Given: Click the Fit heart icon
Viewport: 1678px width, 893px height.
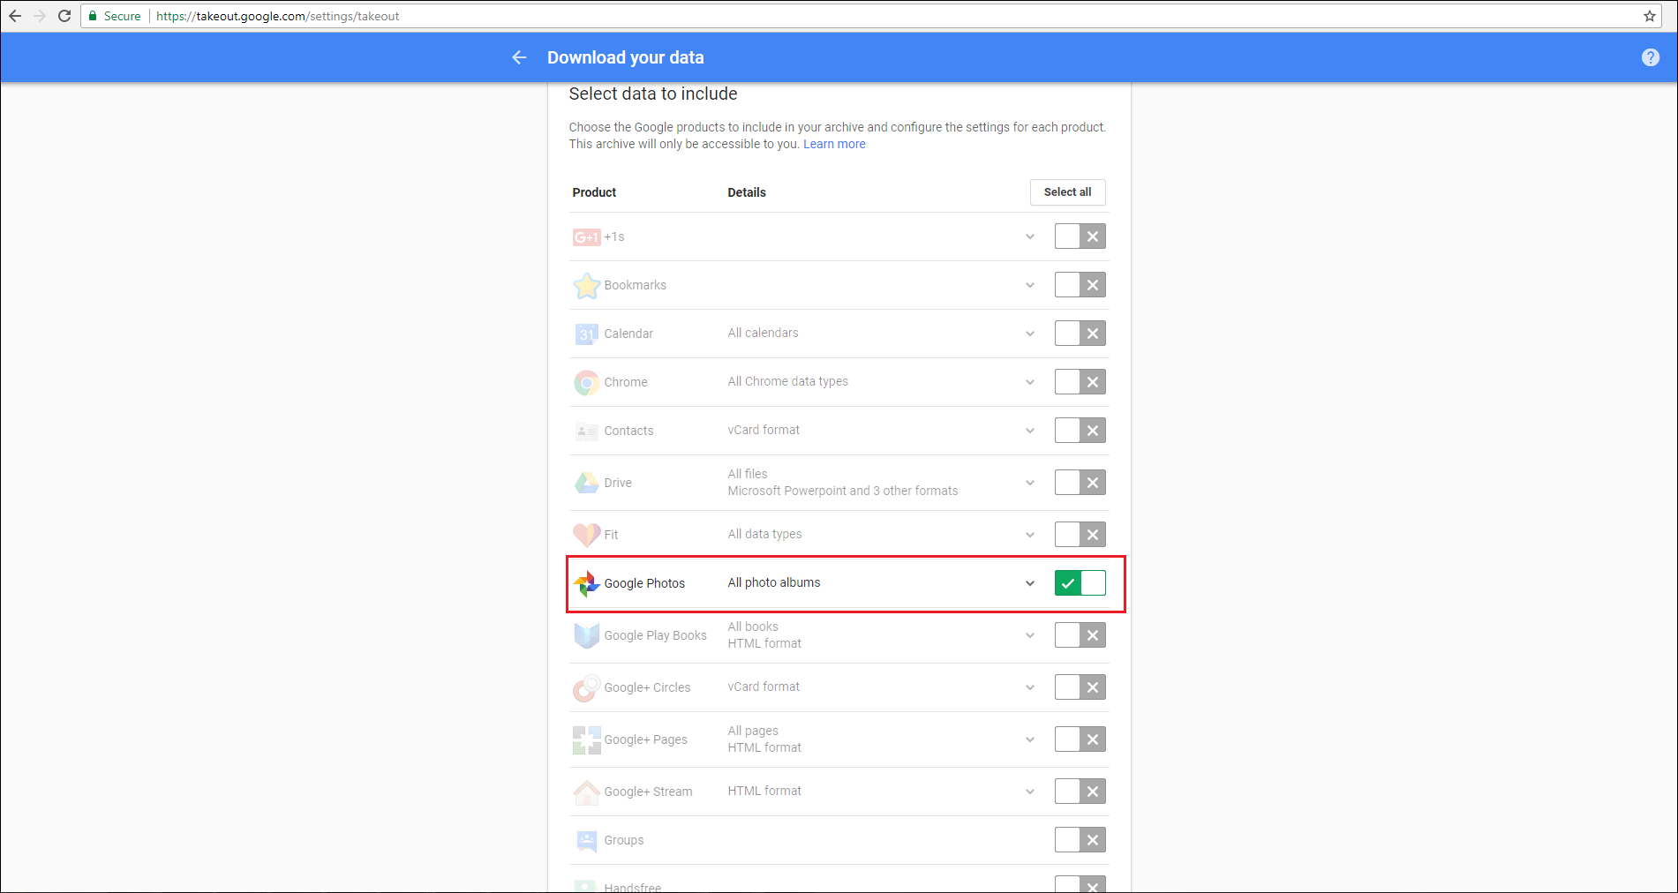Looking at the screenshot, I should pos(586,535).
